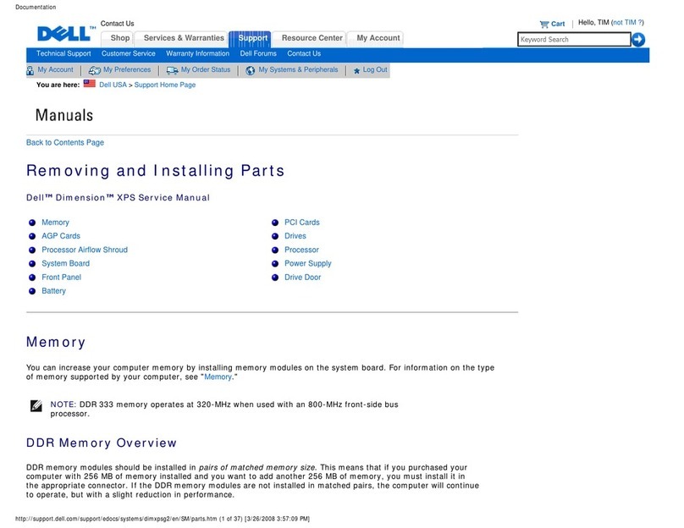Open Contact Us in blue bar

[304, 53]
